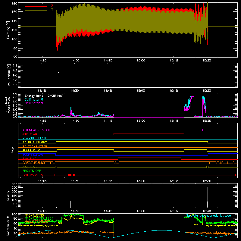This screenshot has width=241, height=241.
Task: Click the ECLIPSE_FLAG label
Action: (x=33, y=155)
